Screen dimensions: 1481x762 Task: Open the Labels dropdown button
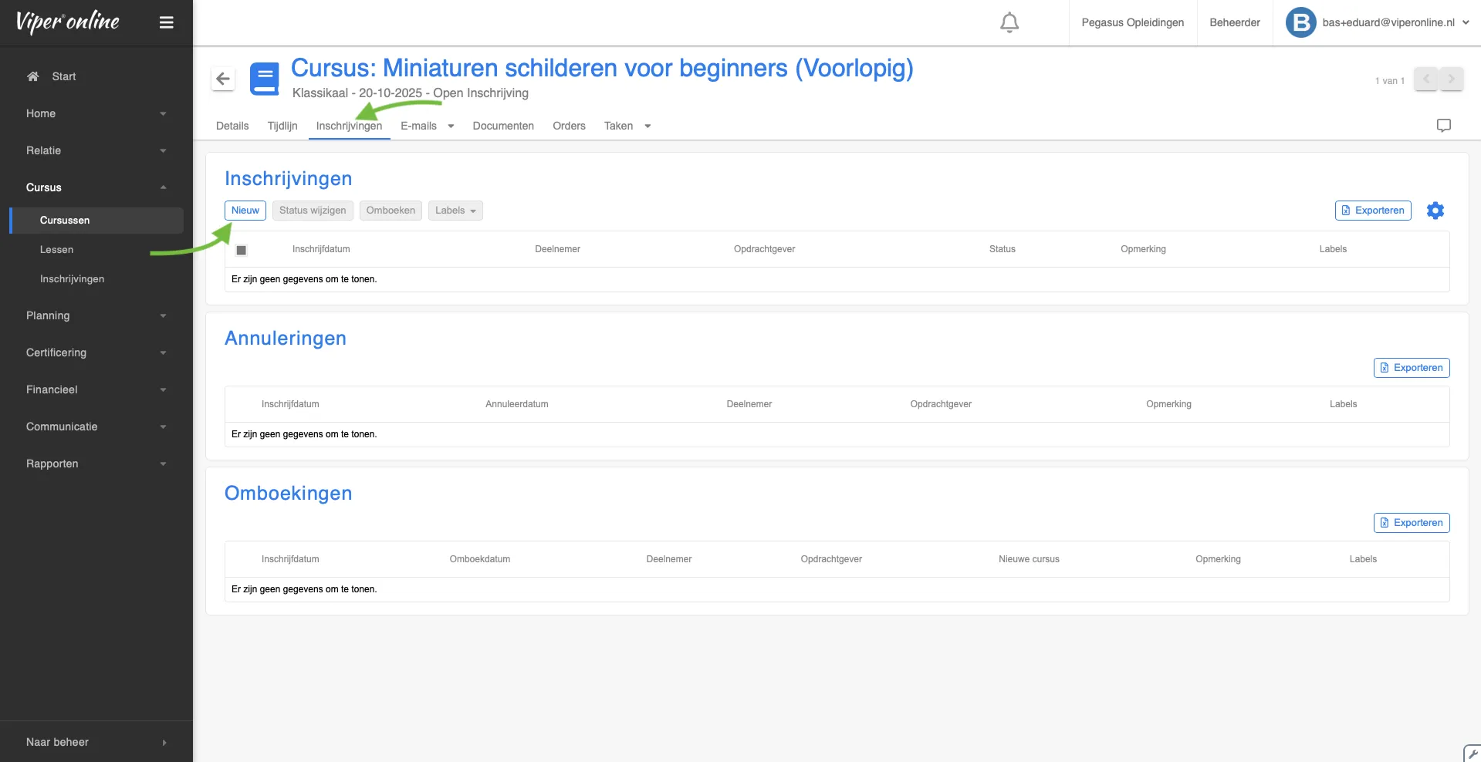pos(455,211)
